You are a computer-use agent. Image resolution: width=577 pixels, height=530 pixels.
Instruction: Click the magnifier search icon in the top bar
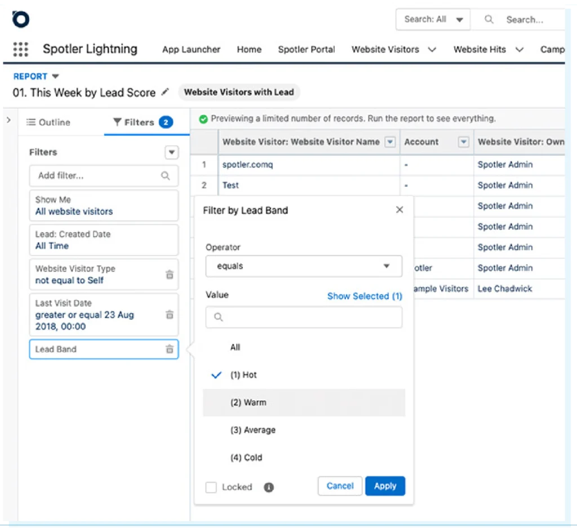488,19
